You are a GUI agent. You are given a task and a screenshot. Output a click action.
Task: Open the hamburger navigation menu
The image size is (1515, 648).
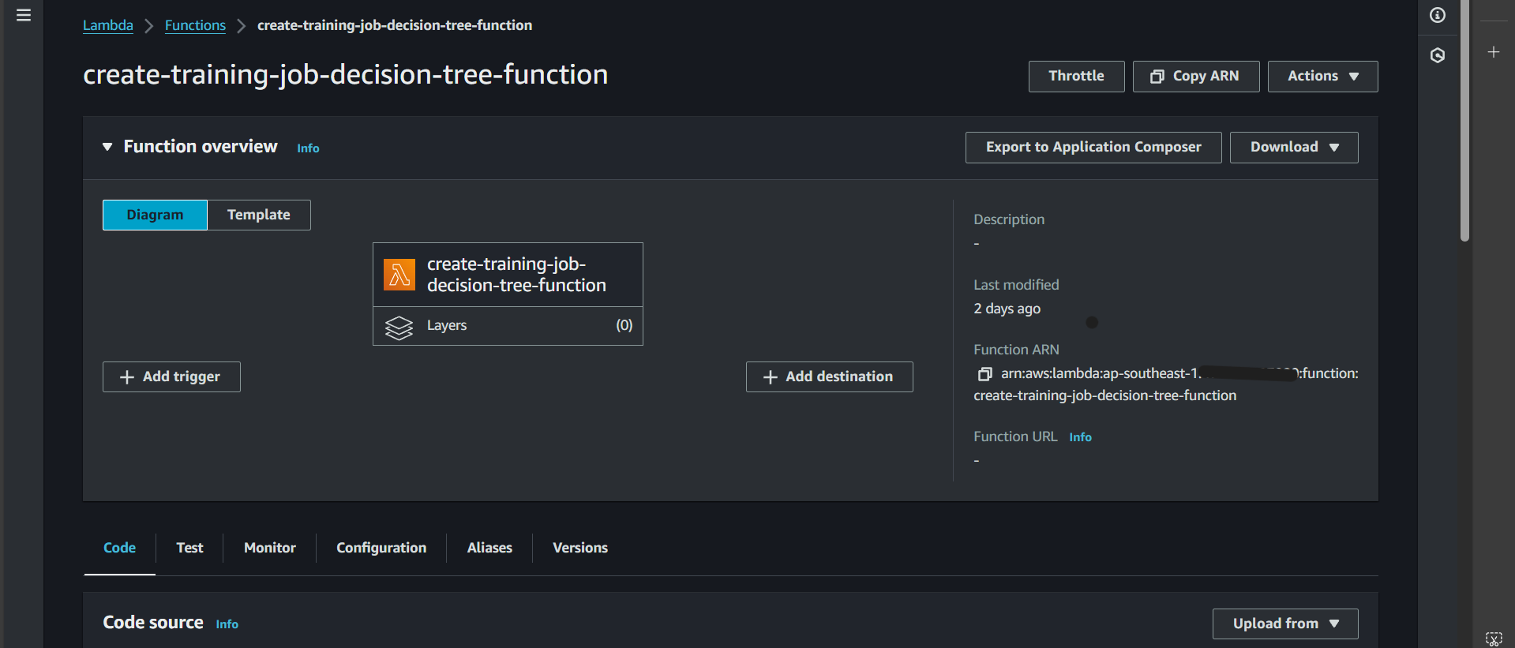click(x=24, y=15)
